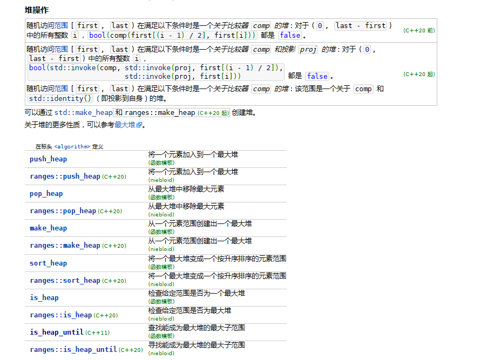Click the bool(std::invoke(comp, ...)) code block

coord(156,72)
